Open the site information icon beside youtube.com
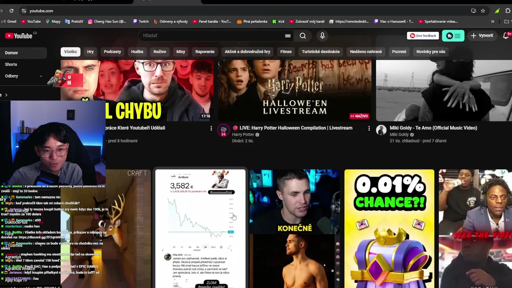This screenshot has height=288, width=512. coord(24,11)
